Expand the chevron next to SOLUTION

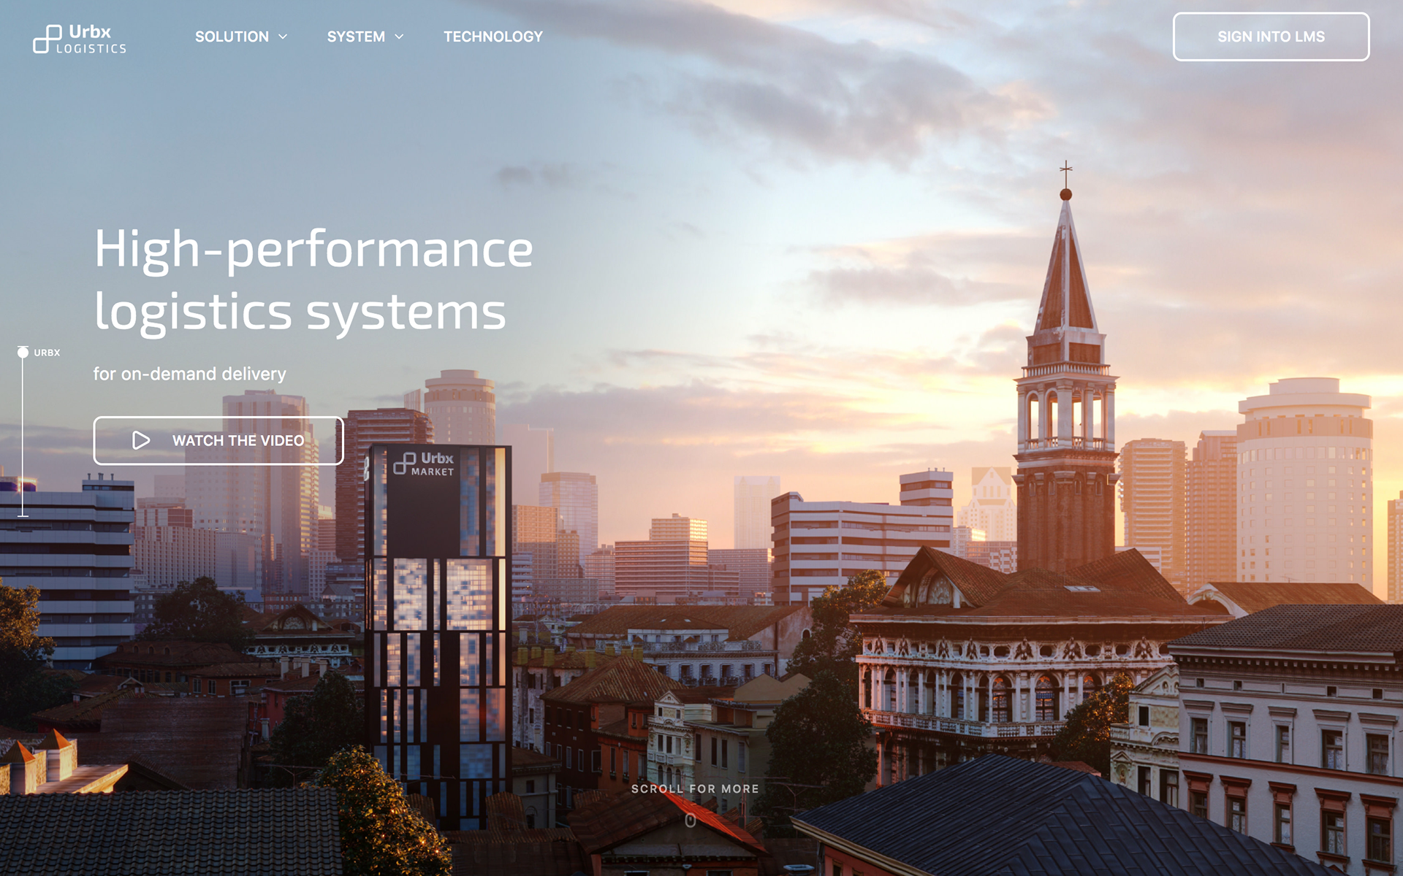[x=283, y=36]
